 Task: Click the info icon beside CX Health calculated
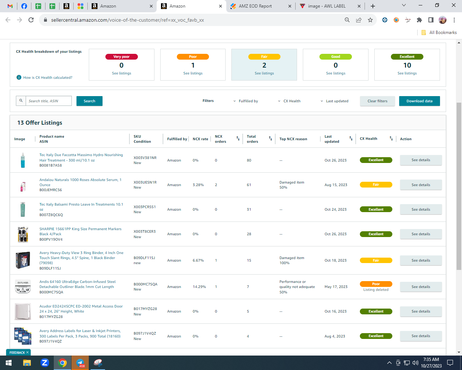[19, 77]
